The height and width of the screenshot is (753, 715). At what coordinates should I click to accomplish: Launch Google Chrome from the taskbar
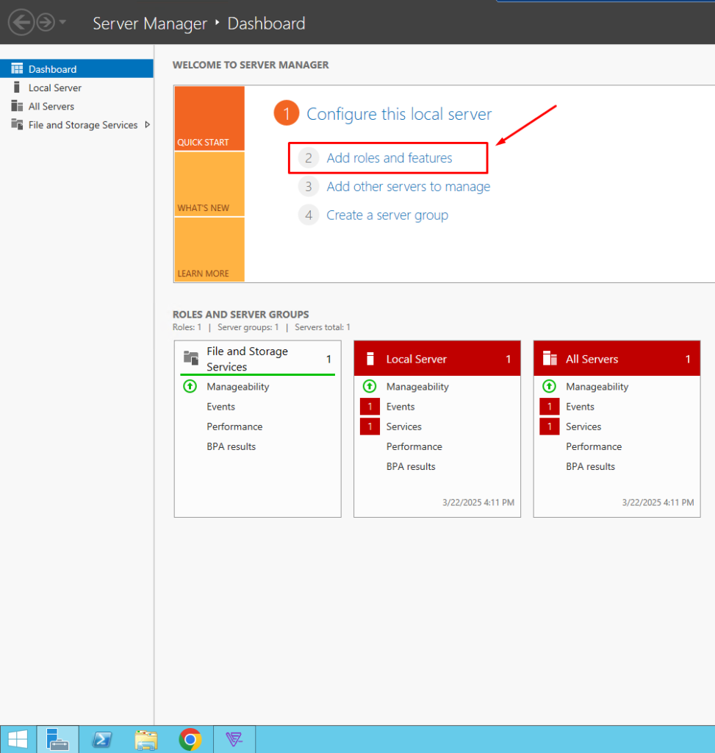pyautogui.click(x=190, y=739)
